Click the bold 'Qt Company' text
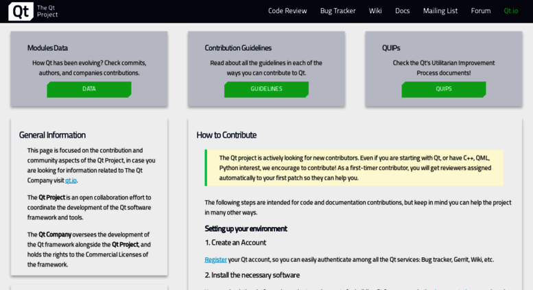Screen dimensions: 533x290 click(55, 234)
